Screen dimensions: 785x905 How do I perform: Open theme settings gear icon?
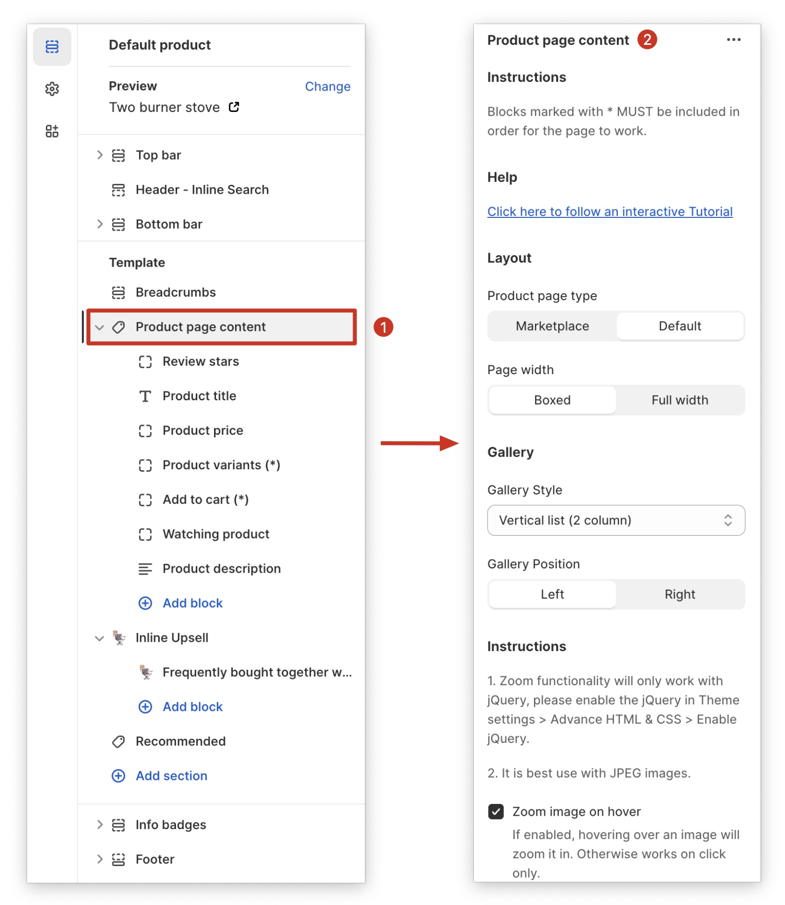click(x=52, y=89)
